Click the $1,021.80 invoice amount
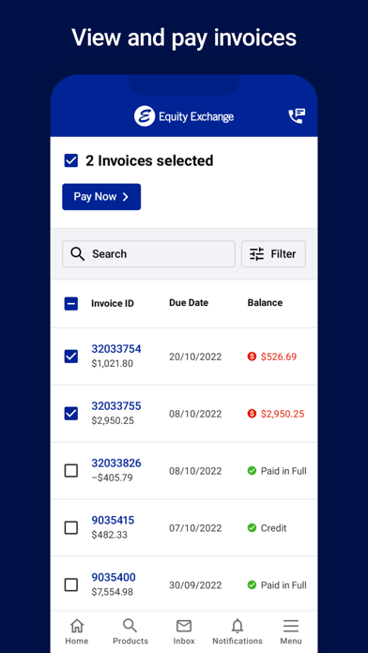The height and width of the screenshot is (653, 368). [112, 364]
